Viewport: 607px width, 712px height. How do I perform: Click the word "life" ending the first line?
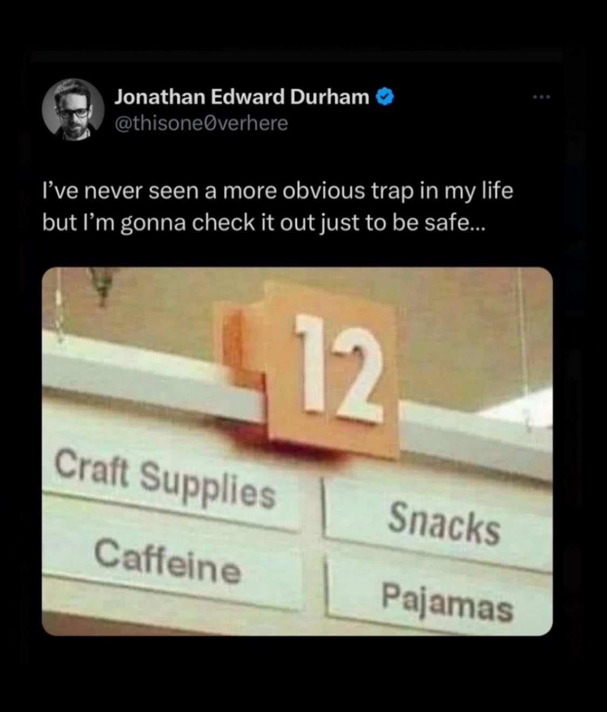(495, 191)
